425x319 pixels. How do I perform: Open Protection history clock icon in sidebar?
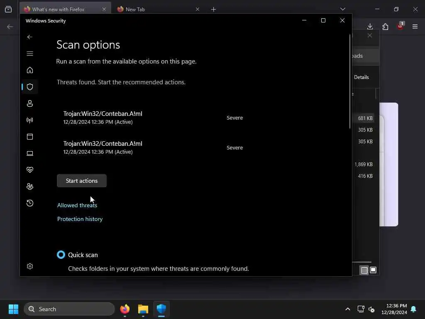(30, 203)
